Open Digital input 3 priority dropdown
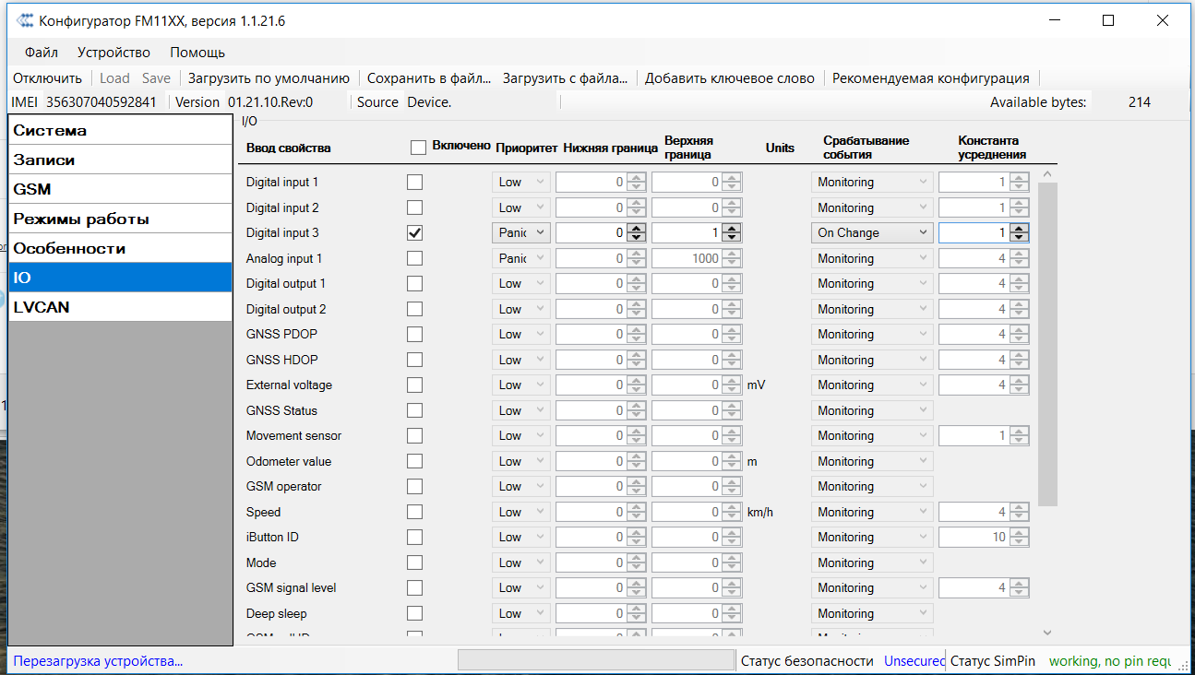 tap(520, 233)
